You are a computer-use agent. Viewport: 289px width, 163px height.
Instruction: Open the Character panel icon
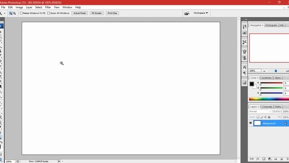point(244,67)
